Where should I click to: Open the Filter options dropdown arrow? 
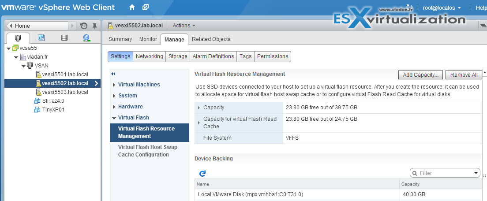point(476,173)
